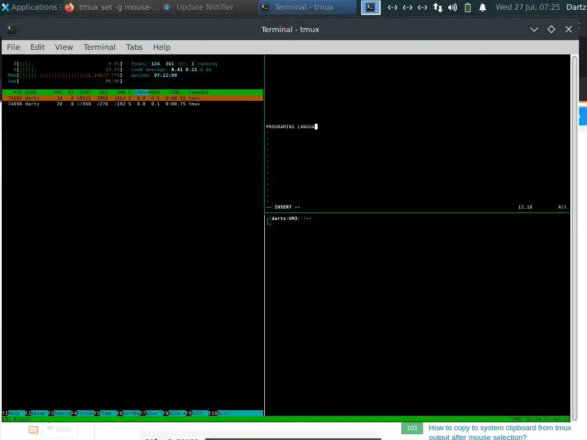Focus the dartz VM3 shell prompt pane
The image size is (587, 440).
[417, 315]
